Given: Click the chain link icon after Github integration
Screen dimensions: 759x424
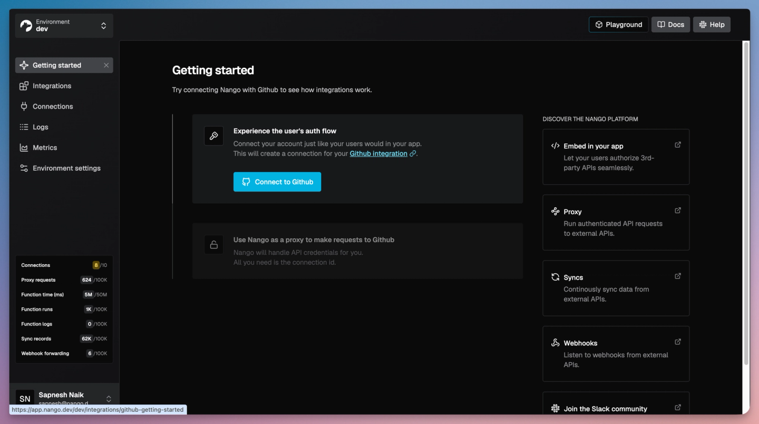Looking at the screenshot, I should click(413, 153).
